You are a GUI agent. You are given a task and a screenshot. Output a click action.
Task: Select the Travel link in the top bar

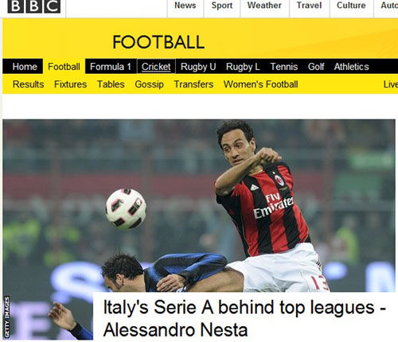click(309, 6)
